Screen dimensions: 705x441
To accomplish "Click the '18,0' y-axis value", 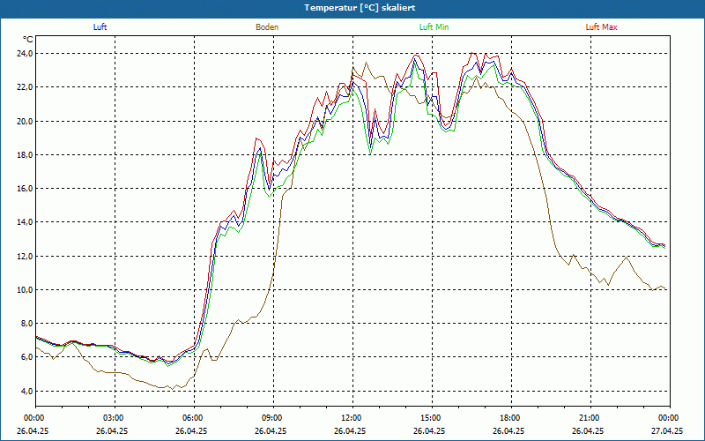I will pos(25,155).
